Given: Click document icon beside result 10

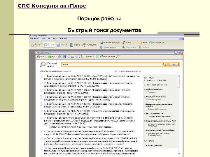Looking at the screenshot, I should [41, 148].
